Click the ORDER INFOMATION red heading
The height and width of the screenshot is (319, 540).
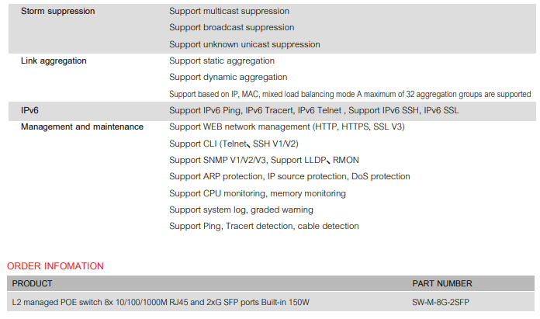[x=55, y=266]
